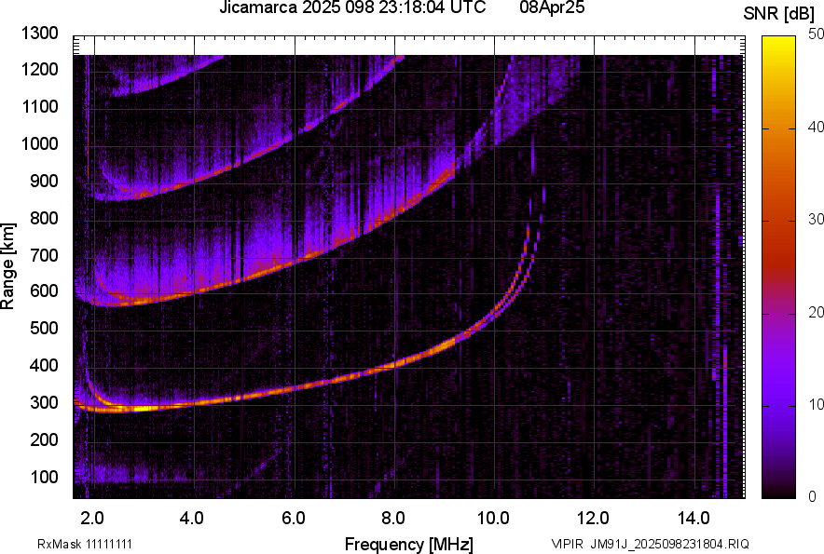The image size is (824, 554).
Task: Click the plot title 'Jicamarca 2025 098 23:18:04 UTC'
Action: pyautogui.click(x=352, y=7)
